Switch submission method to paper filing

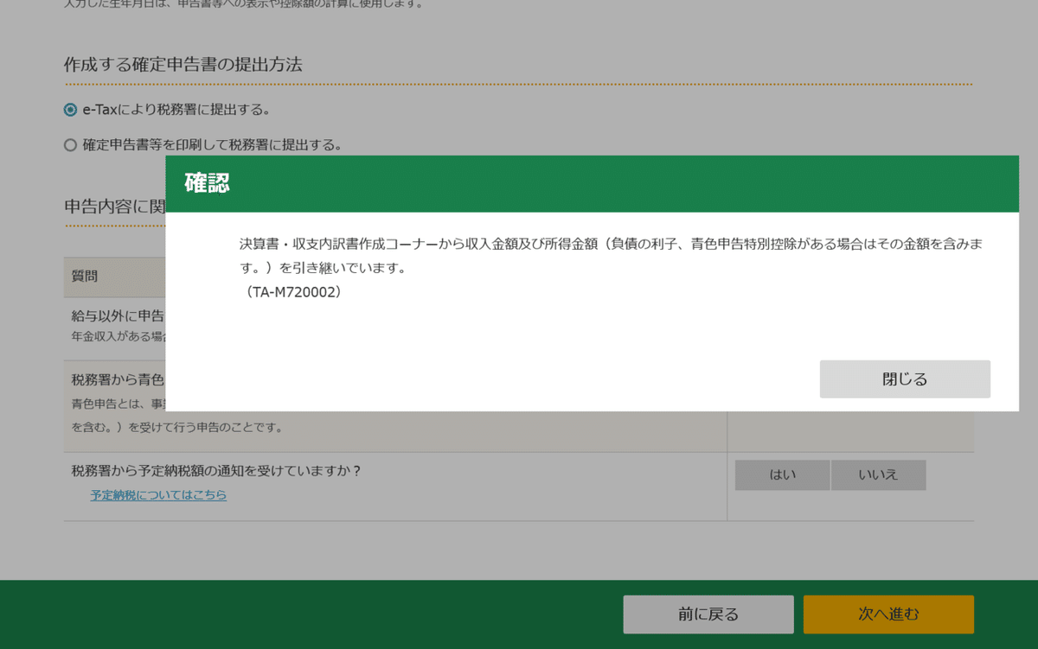coord(69,144)
